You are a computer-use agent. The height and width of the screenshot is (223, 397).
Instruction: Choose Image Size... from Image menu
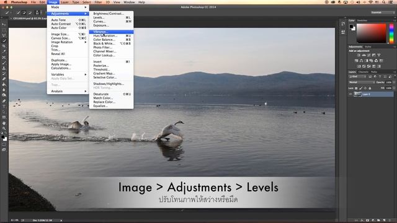point(68,34)
